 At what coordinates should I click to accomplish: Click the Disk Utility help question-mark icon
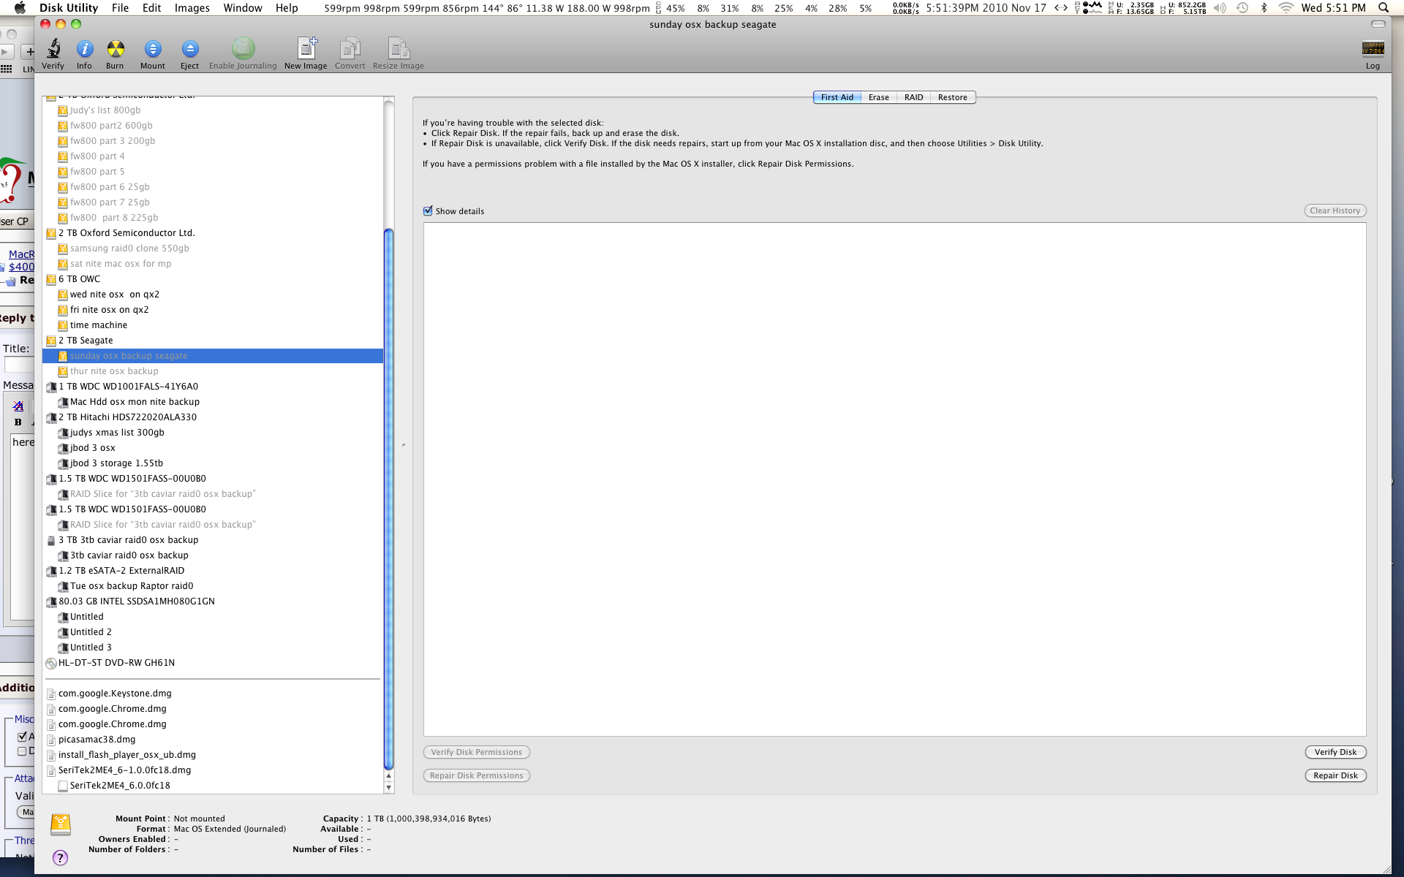pyautogui.click(x=61, y=857)
